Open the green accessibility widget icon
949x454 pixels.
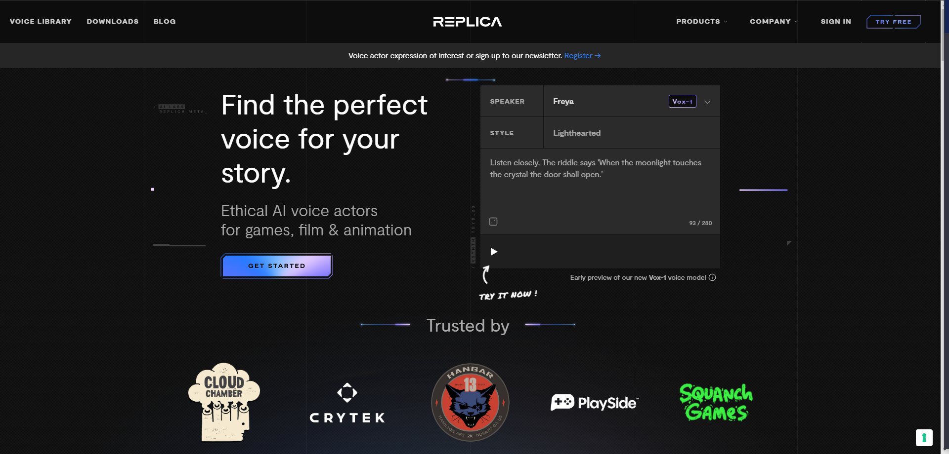pos(923,438)
